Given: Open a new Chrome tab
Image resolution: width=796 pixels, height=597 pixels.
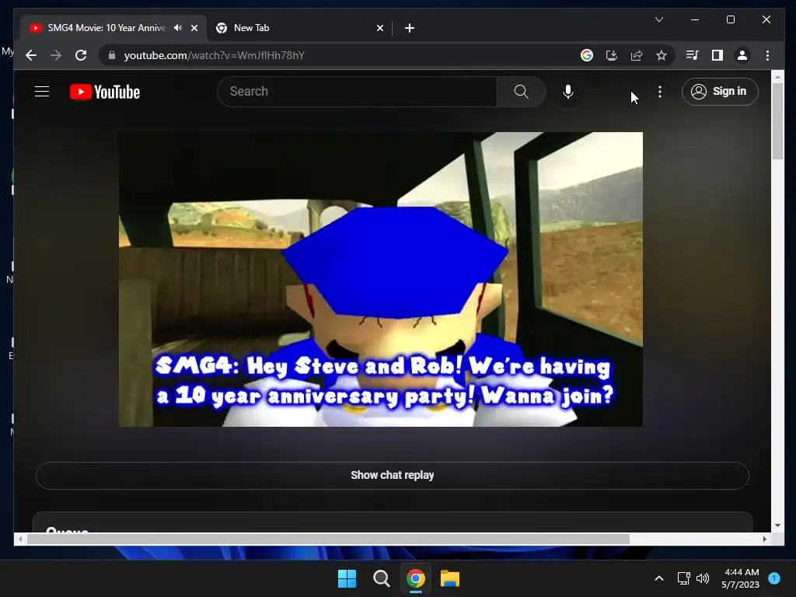Looking at the screenshot, I should (410, 28).
